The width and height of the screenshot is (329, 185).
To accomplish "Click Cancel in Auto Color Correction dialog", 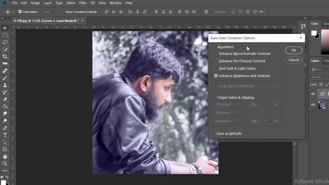I will (294, 60).
